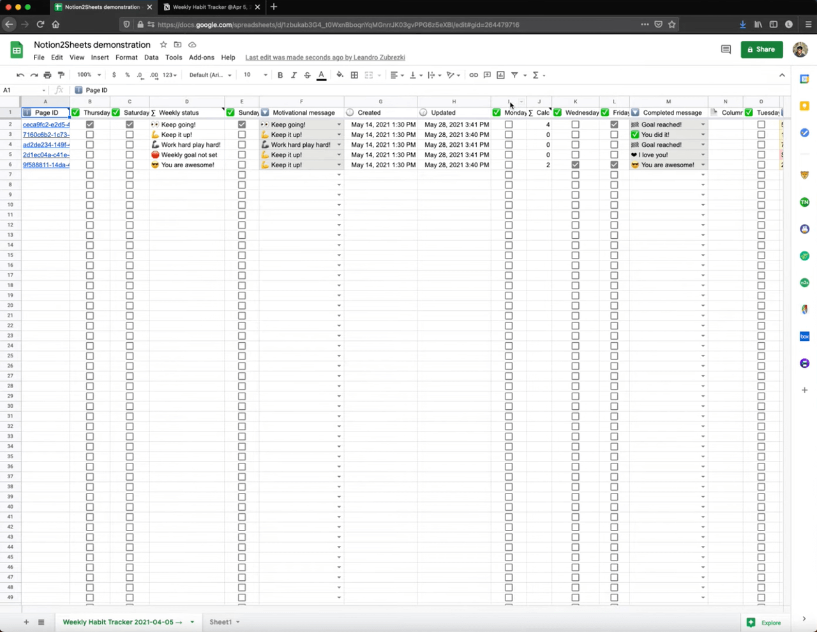Open the Google Sheets home icon
817x632 pixels.
[17, 49]
